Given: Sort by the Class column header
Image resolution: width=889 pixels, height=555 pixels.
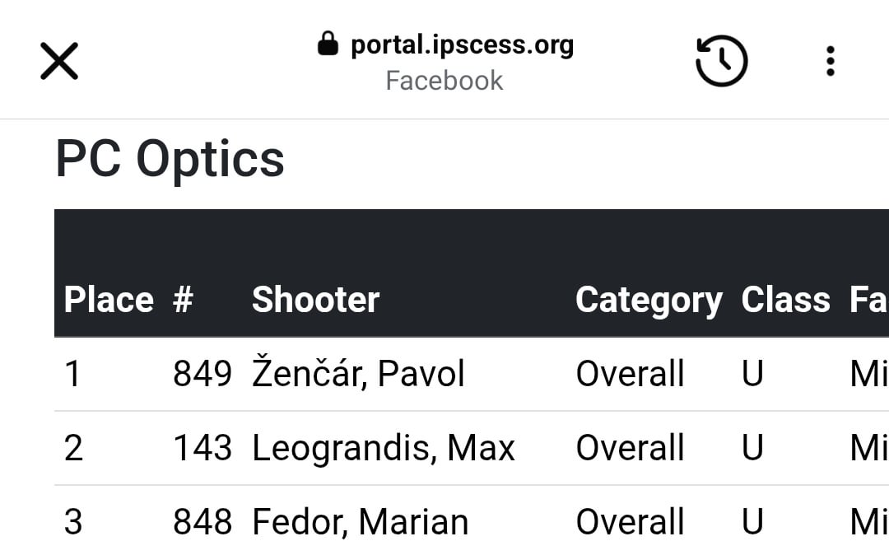Looking at the screenshot, I should click(786, 300).
